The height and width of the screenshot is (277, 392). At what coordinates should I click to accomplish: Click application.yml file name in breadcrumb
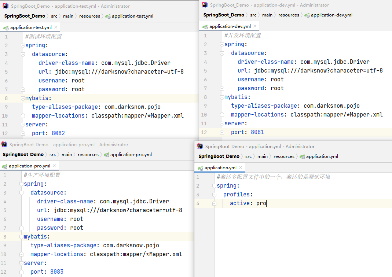pyautogui.click(x=322, y=156)
